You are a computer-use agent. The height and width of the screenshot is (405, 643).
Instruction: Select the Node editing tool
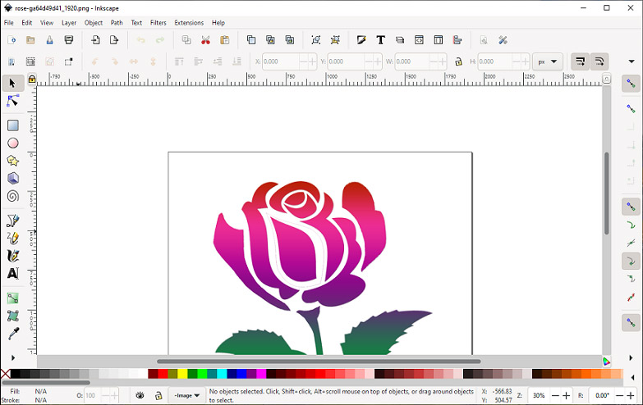coord(12,101)
